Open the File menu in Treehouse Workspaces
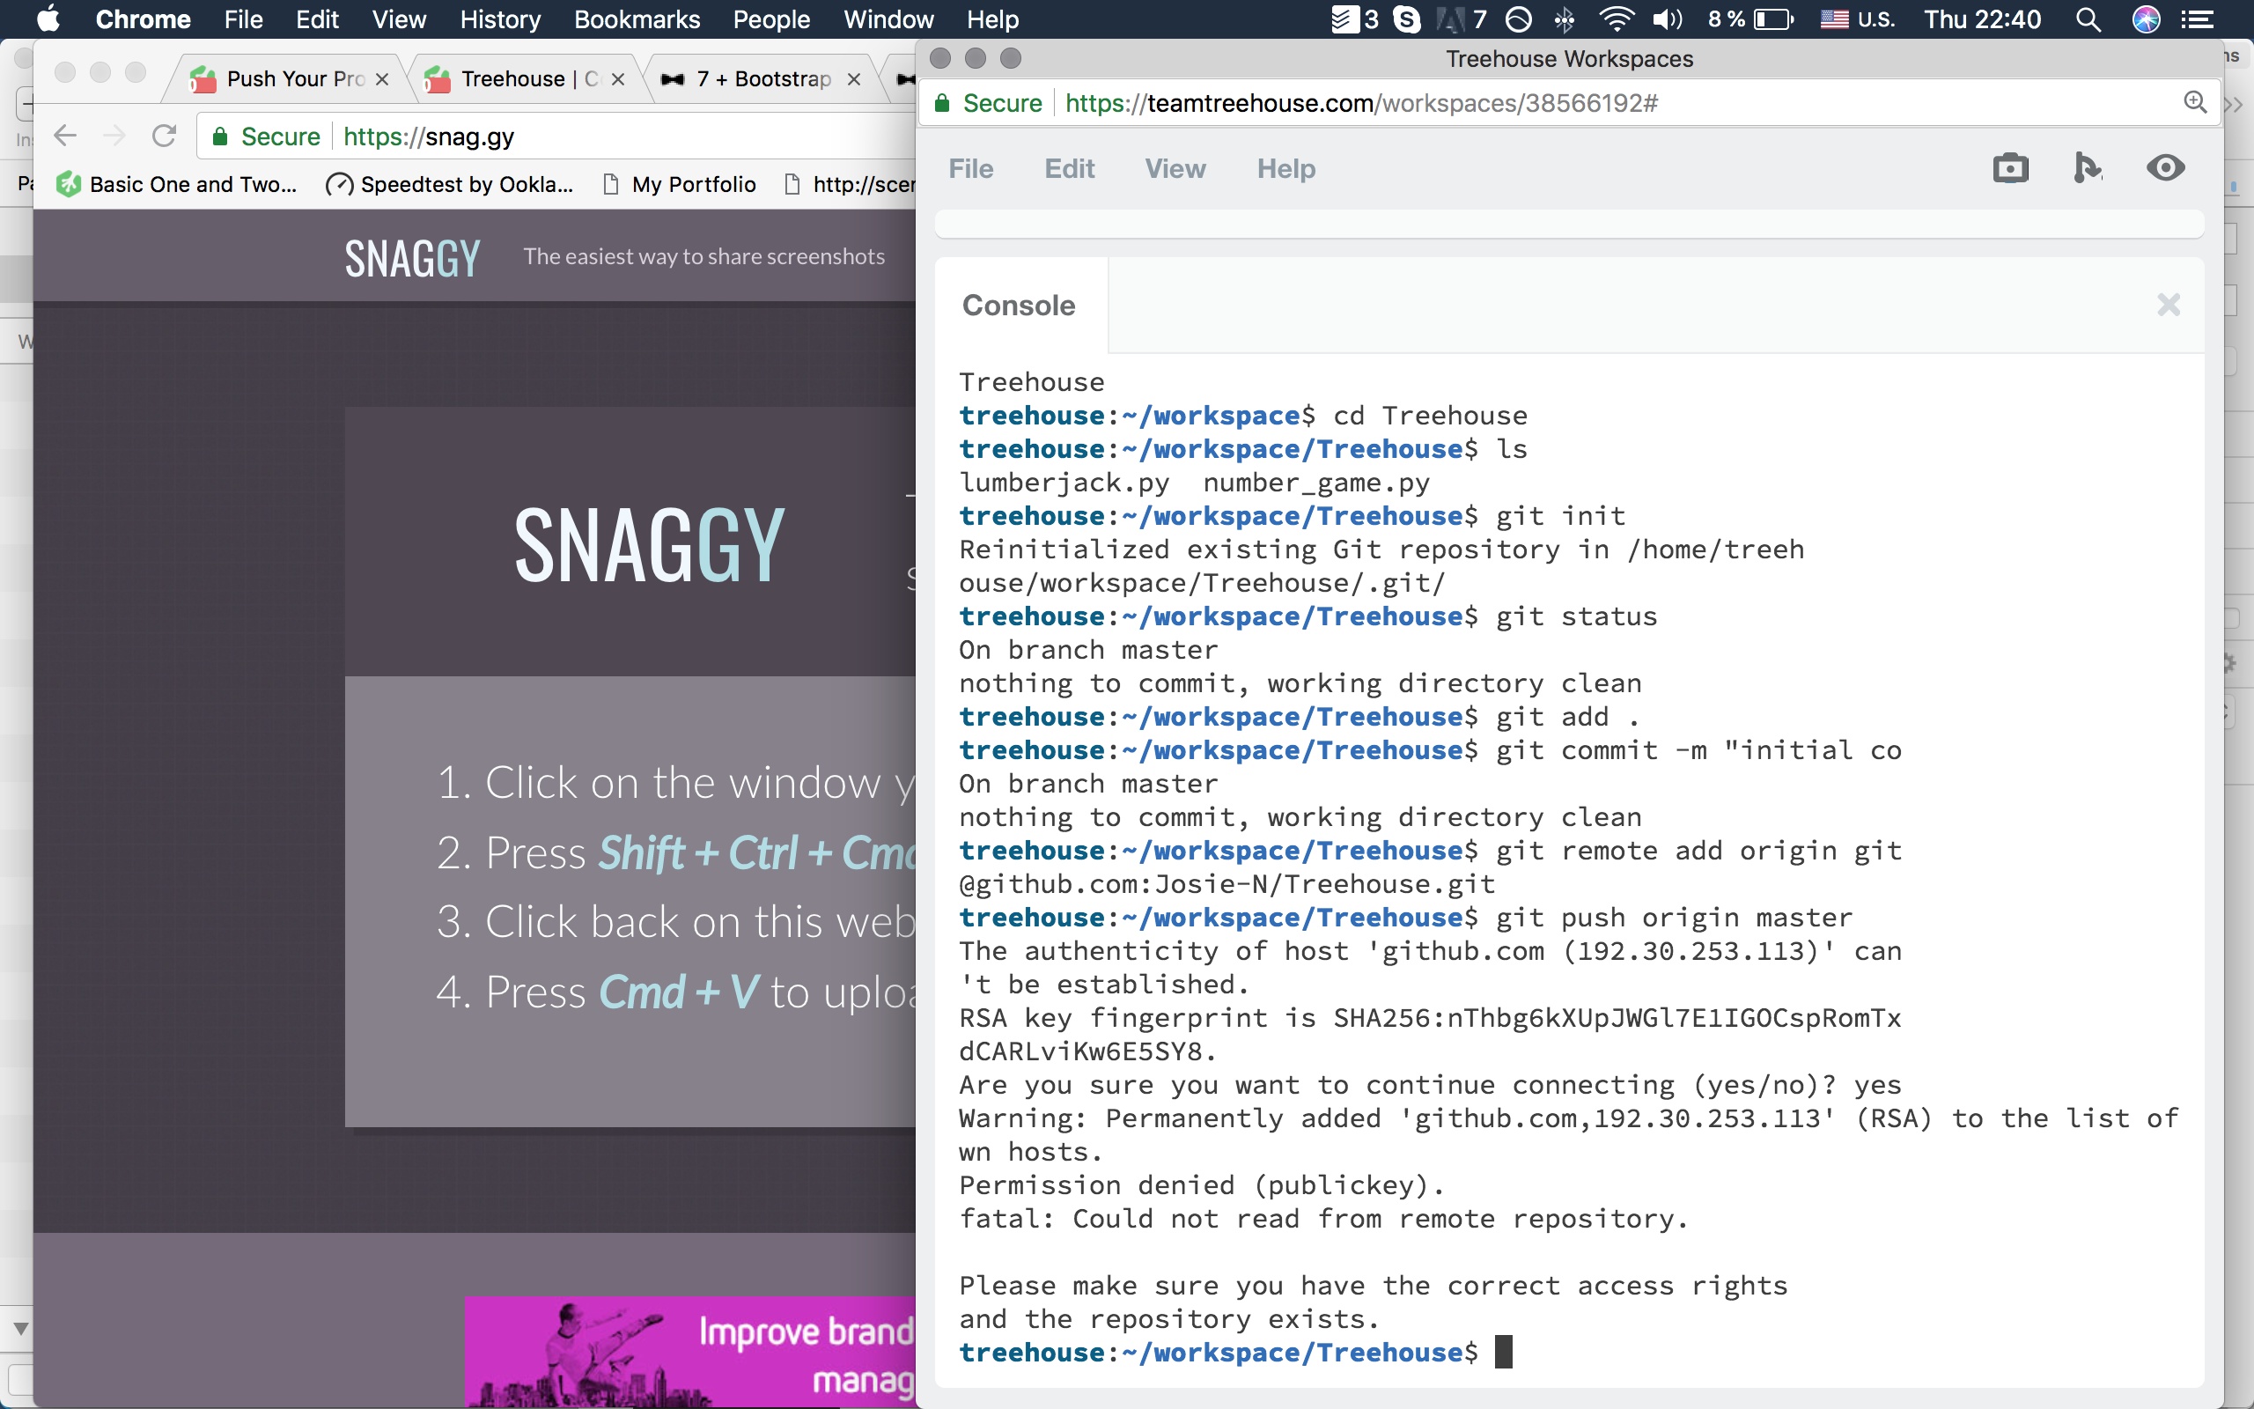Image resolution: width=2254 pixels, height=1409 pixels. [970, 169]
